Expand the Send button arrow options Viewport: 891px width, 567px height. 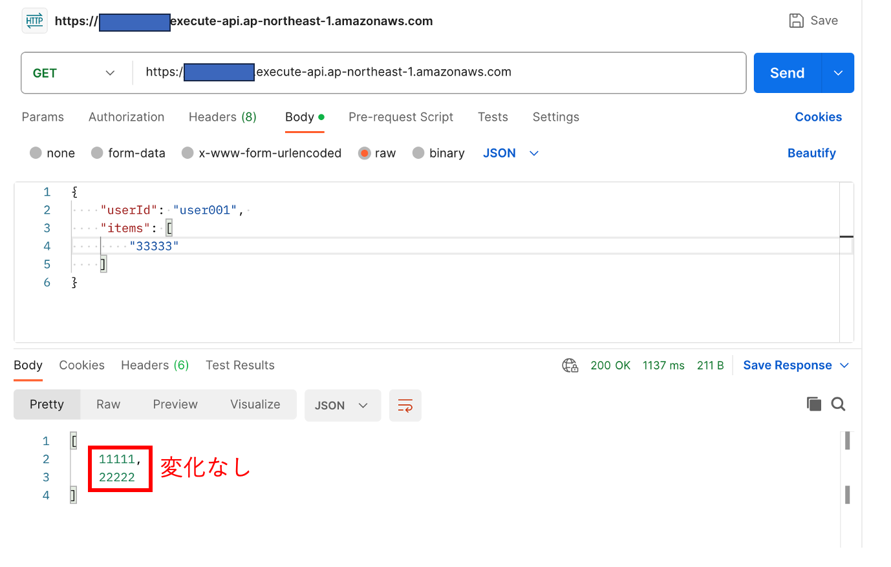click(x=838, y=73)
